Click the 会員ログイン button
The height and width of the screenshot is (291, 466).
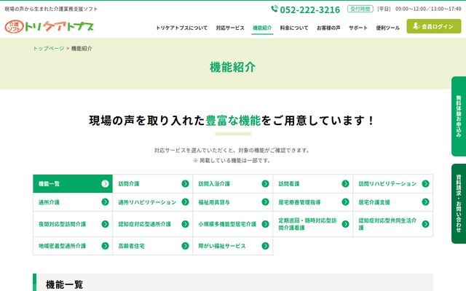[434, 26]
